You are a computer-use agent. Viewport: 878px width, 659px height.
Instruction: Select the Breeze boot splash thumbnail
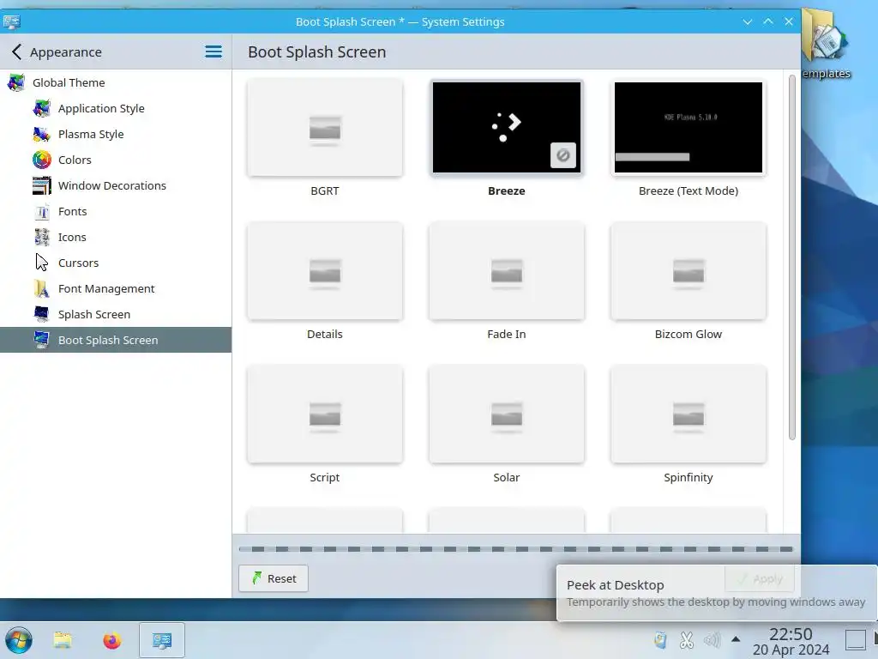click(506, 127)
